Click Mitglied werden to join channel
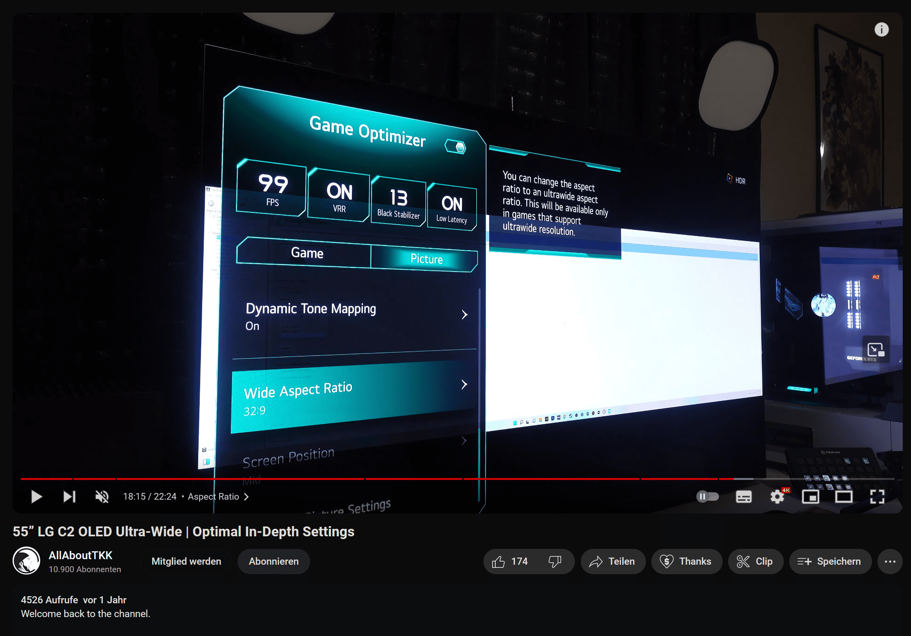The width and height of the screenshot is (911, 636). (186, 561)
